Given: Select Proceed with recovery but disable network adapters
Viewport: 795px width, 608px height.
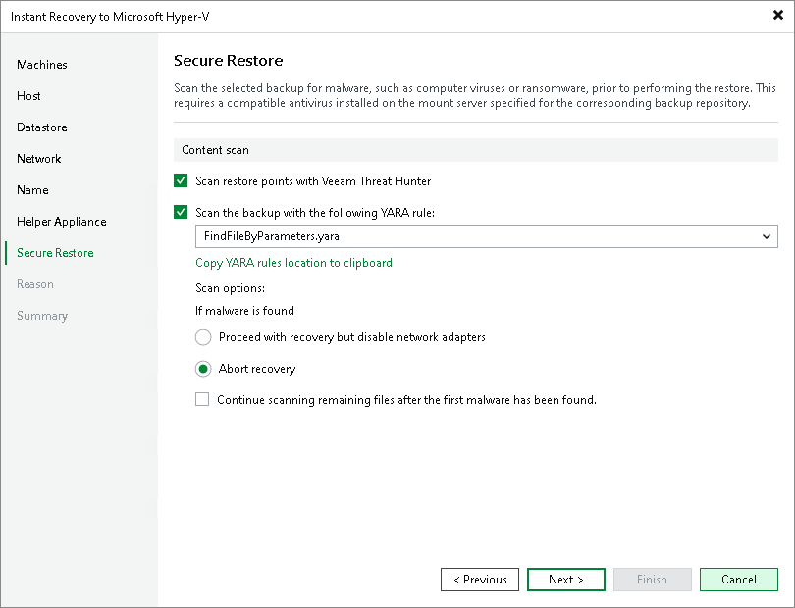Looking at the screenshot, I should pos(203,337).
